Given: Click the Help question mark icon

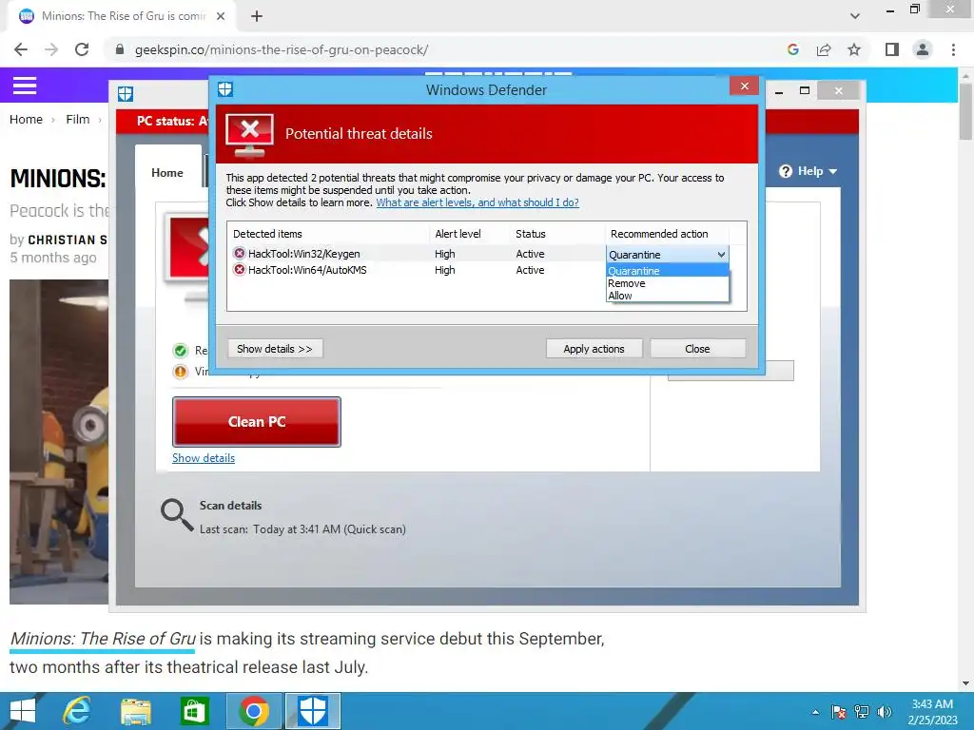Looking at the screenshot, I should (x=786, y=171).
